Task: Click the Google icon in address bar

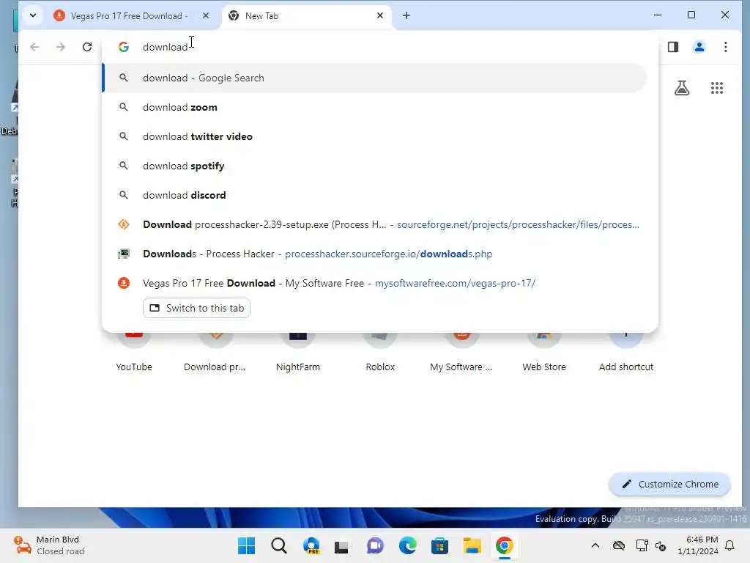Action: pos(124,47)
